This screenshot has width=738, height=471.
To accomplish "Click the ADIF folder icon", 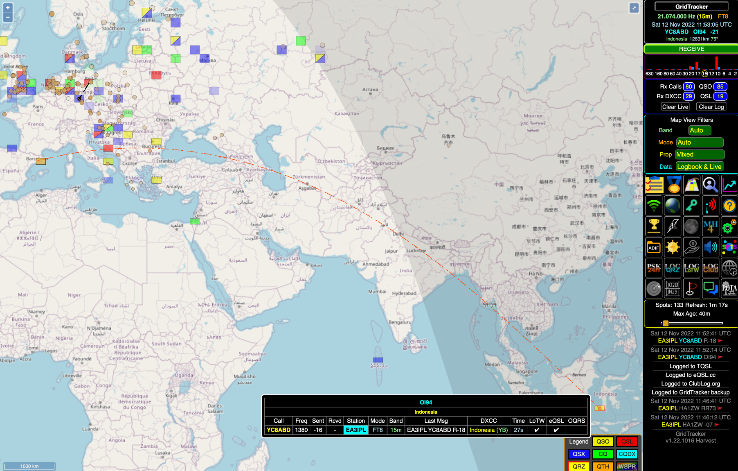I will tap(654, 247).
